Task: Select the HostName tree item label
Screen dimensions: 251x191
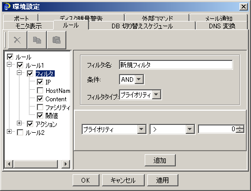Action: coord(58,91)
